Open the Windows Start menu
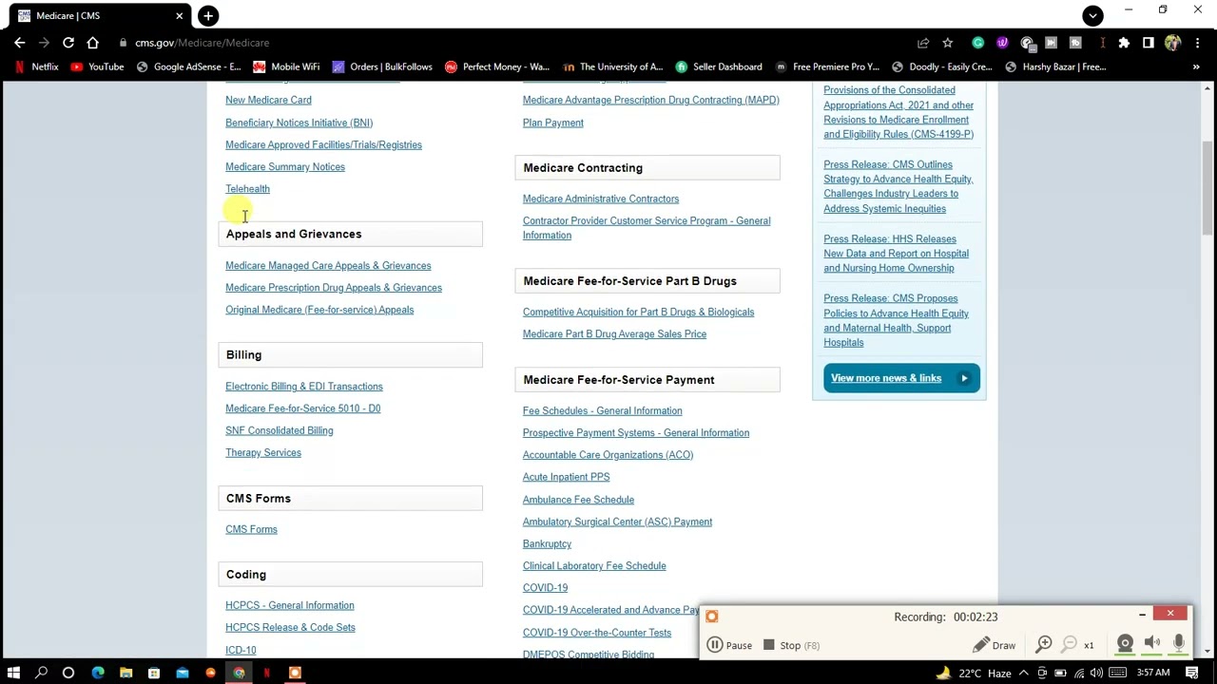Image resolution: width=1217 pixels, height=684 pixels. tap(13, 674)
